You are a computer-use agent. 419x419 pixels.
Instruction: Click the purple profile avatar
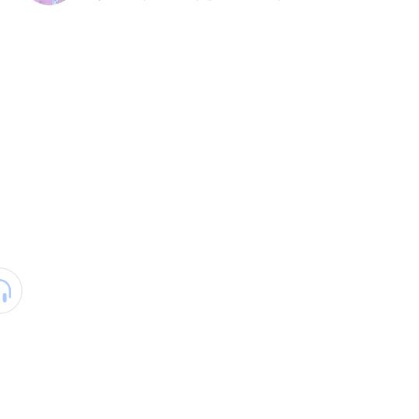50,2
